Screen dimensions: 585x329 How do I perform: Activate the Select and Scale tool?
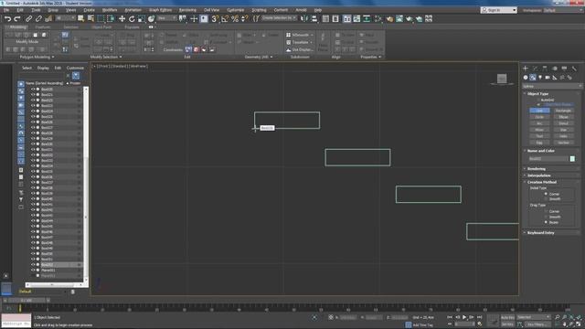pos(142,18)
